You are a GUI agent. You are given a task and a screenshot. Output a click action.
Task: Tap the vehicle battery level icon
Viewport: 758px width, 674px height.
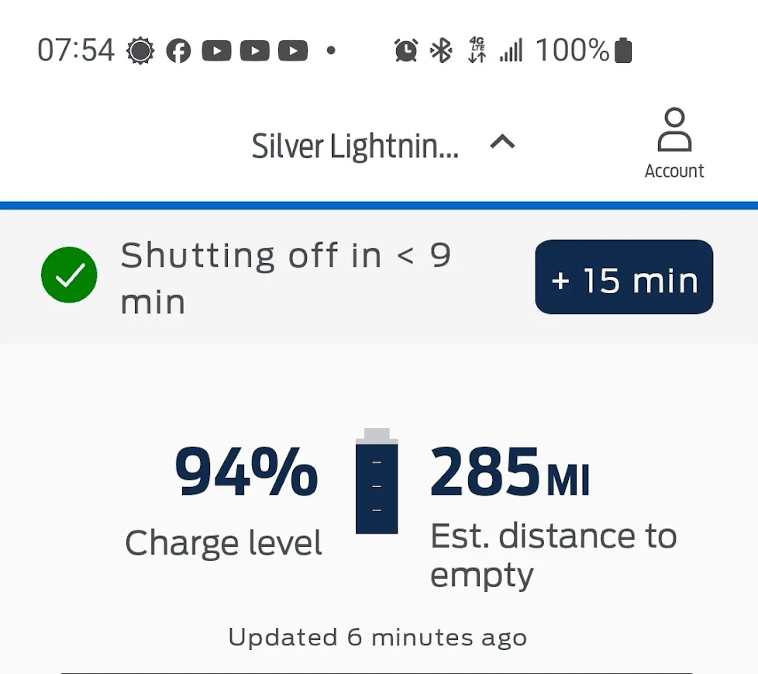(x=377, y=481)
